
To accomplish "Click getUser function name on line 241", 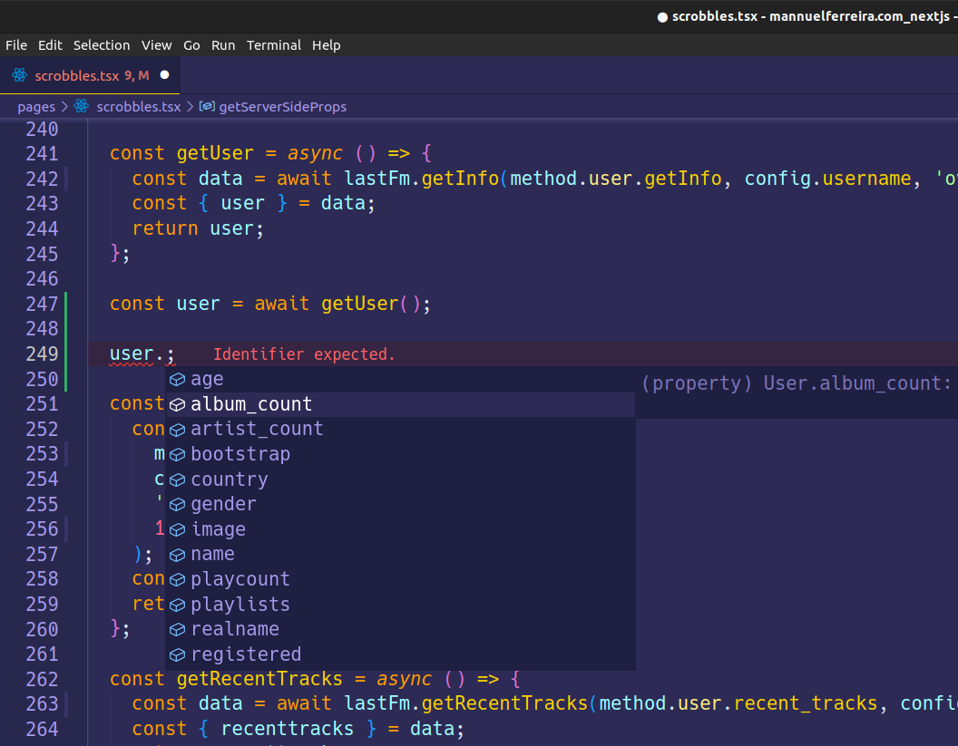I will point(214,153).
